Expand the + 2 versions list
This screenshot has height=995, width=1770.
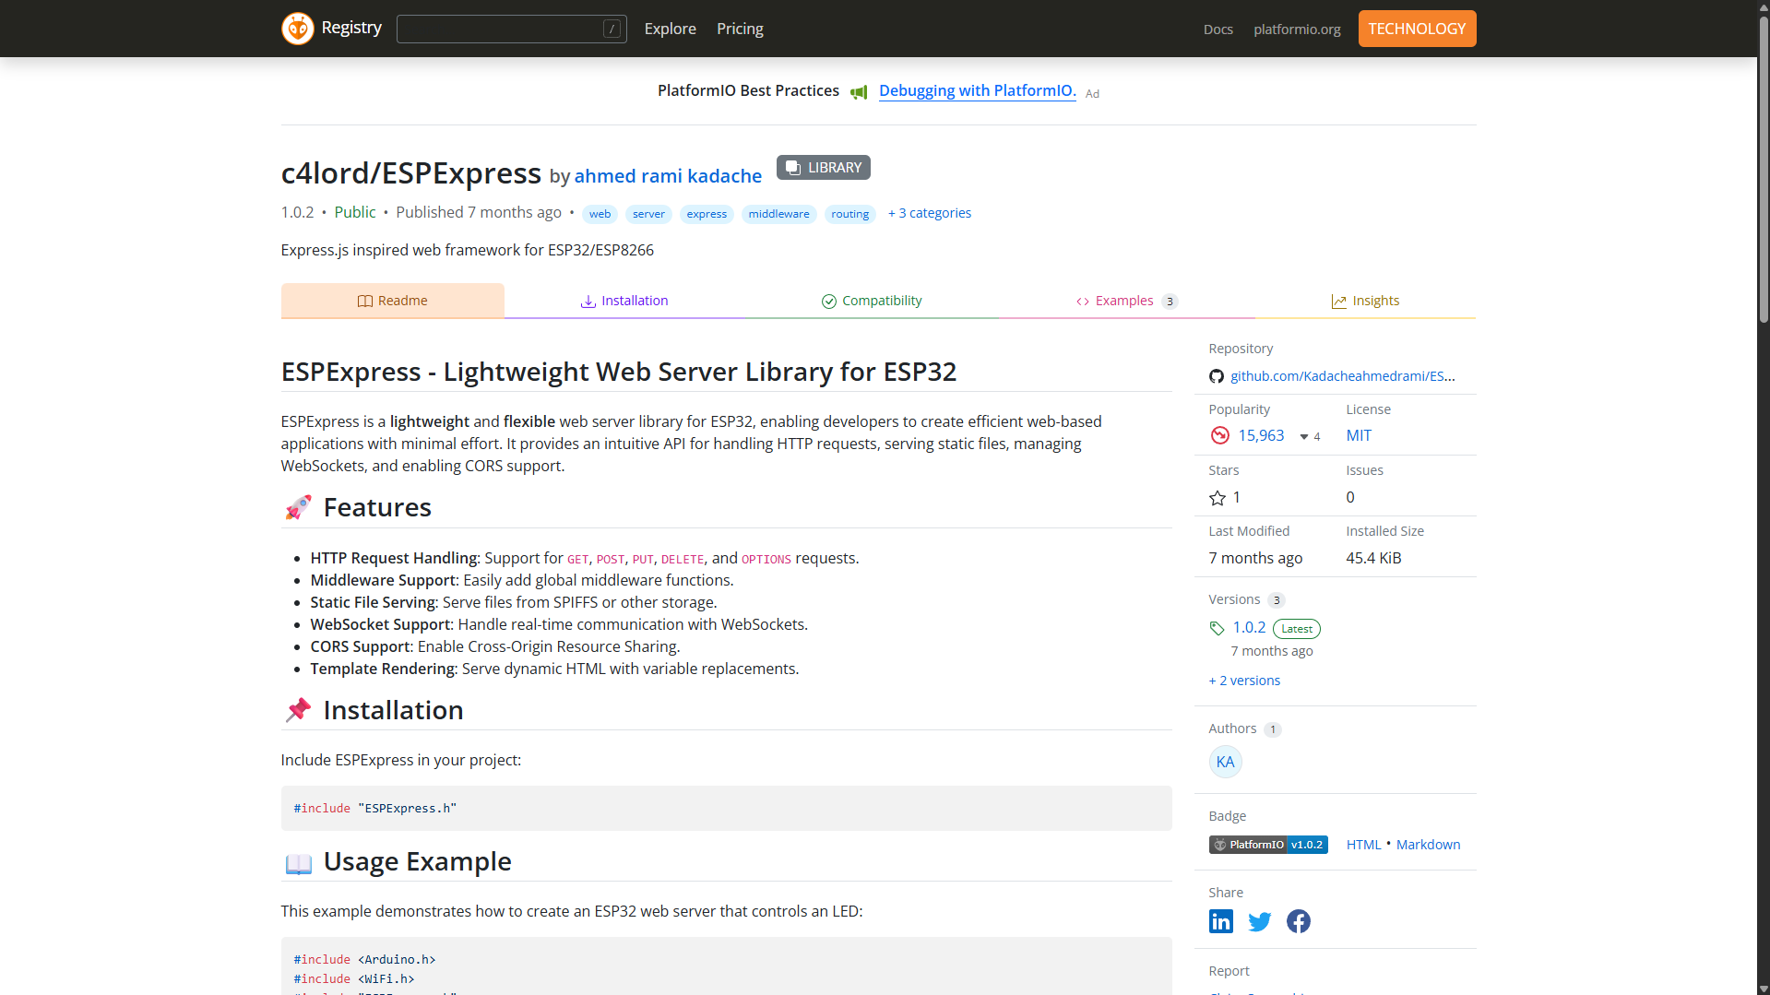click(x=1243, y=680)
